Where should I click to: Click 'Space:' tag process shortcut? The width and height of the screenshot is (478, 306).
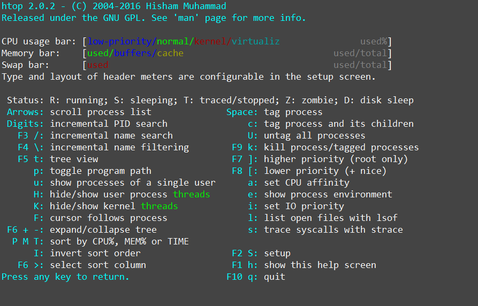(242, 112)
